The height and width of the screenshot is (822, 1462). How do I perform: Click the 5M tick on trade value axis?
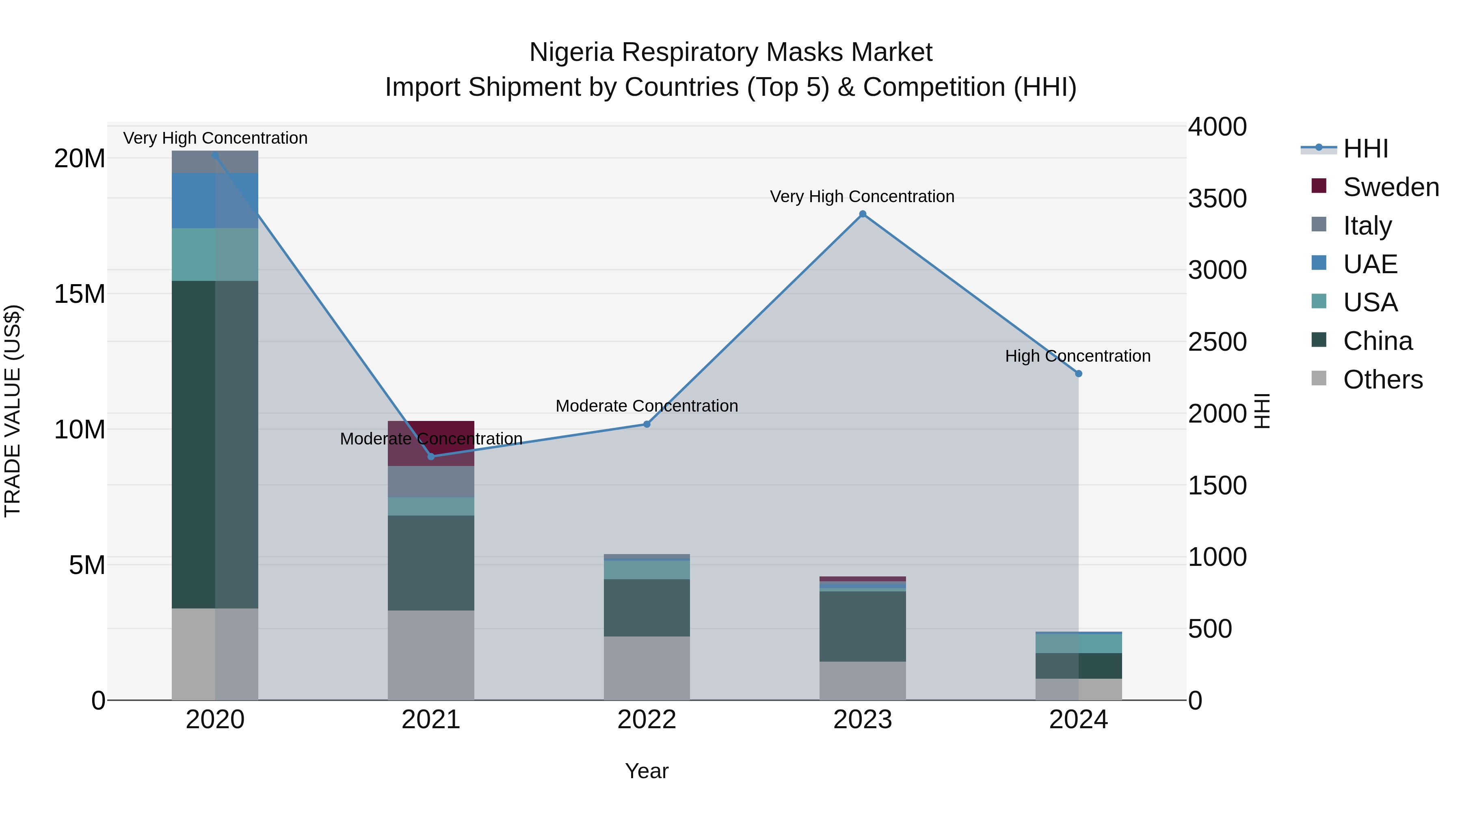pyautogui.click(x=87, y=565)
